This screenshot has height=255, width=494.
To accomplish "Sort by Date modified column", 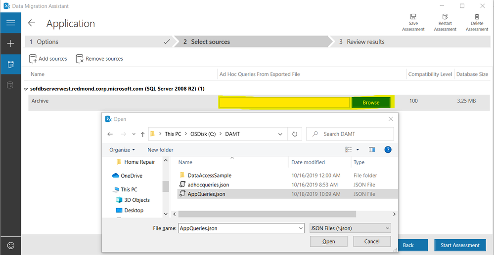I will coord(308,162).
